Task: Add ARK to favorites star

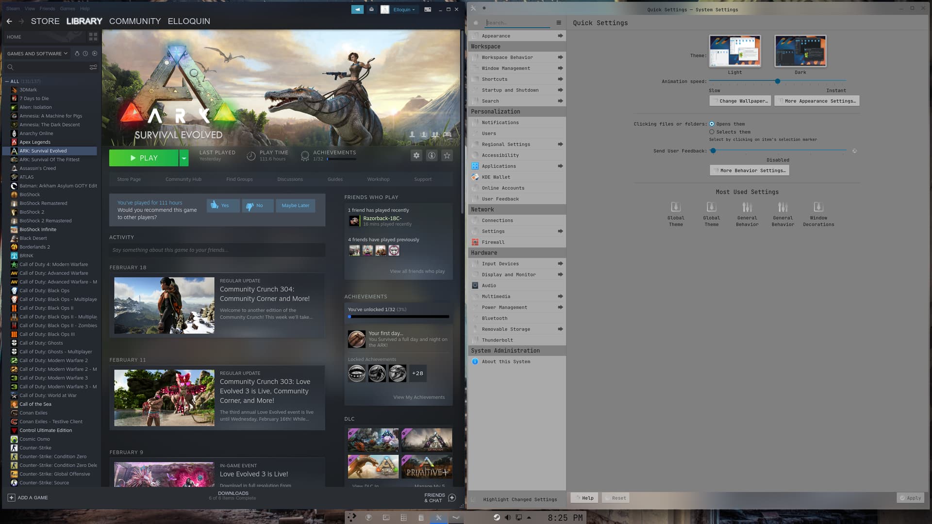Action: click(447, 155)
